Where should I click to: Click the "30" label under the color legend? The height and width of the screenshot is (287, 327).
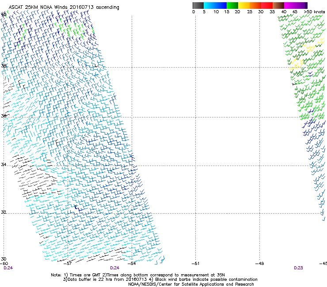(x=261, y=12)
